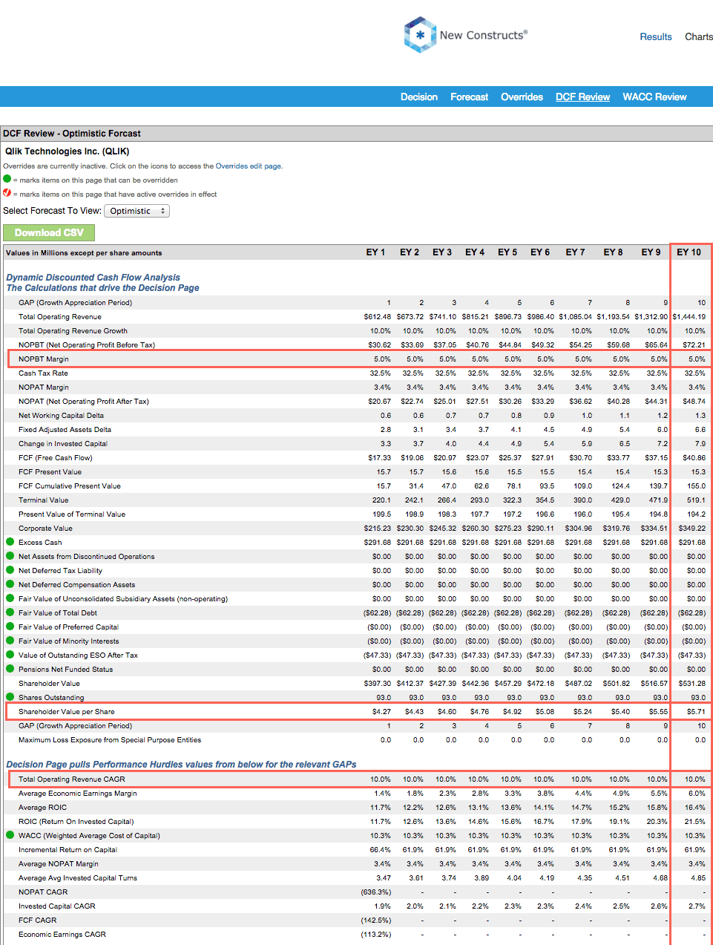Click EY 10 ROIC value 21.5%

695,822
